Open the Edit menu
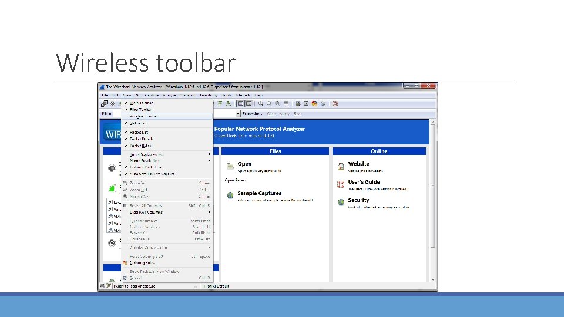This screenshot has height=317, width=564. [x=115, y=95]
